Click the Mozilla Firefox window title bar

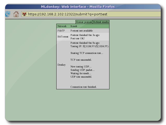(78, 7)
